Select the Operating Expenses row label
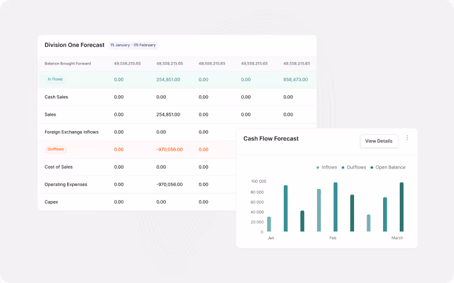This screenshot has height=283, width=454. click(66, 185)
